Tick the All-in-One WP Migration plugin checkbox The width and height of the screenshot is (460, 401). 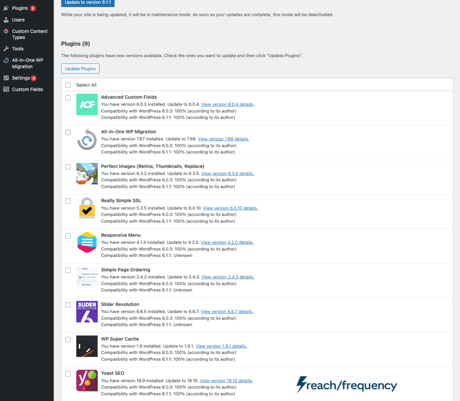pos(68,132)
